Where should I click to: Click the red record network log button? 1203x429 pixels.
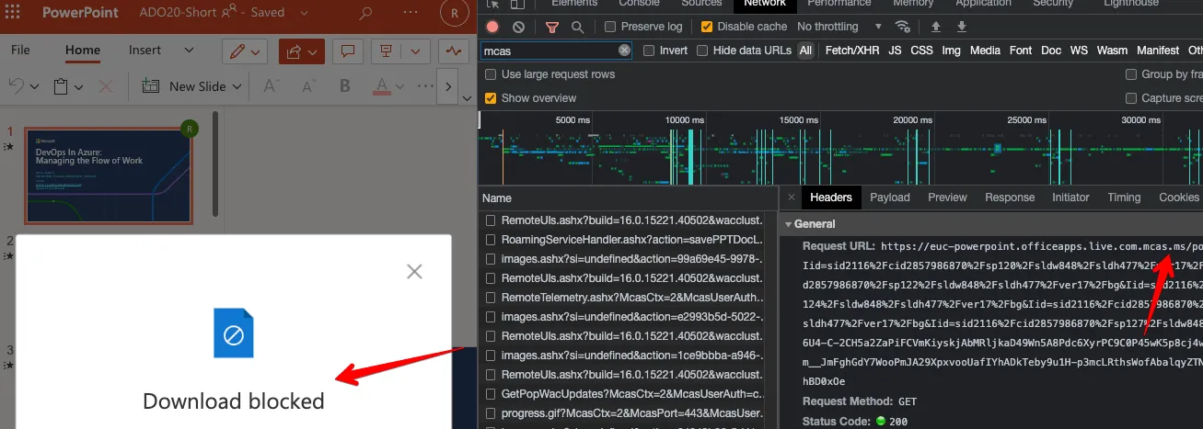tap(492, 28)
